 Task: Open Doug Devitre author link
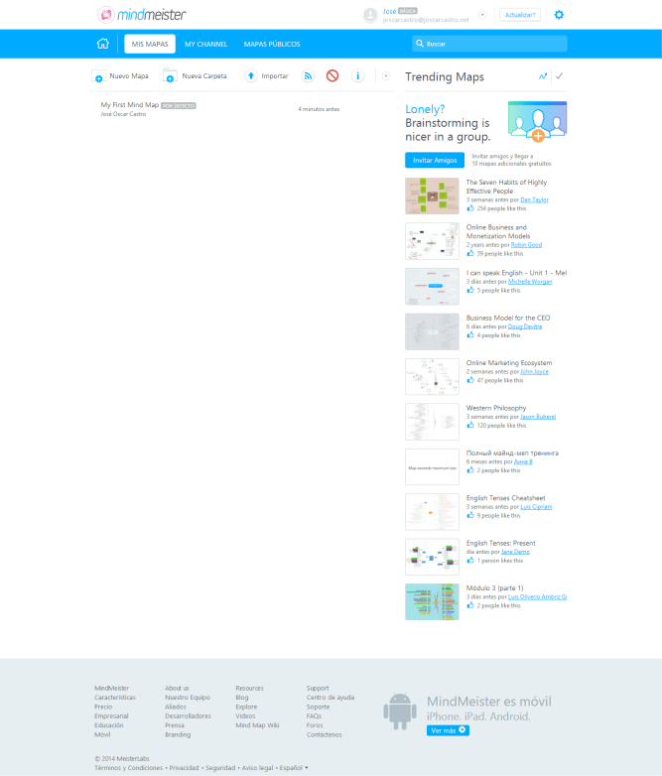pos(525,326)
